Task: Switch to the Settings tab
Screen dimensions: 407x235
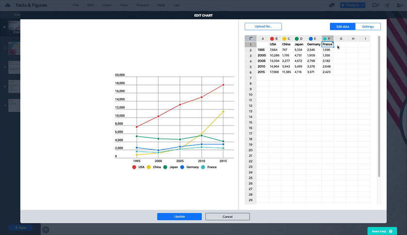Action: [368, 27]
